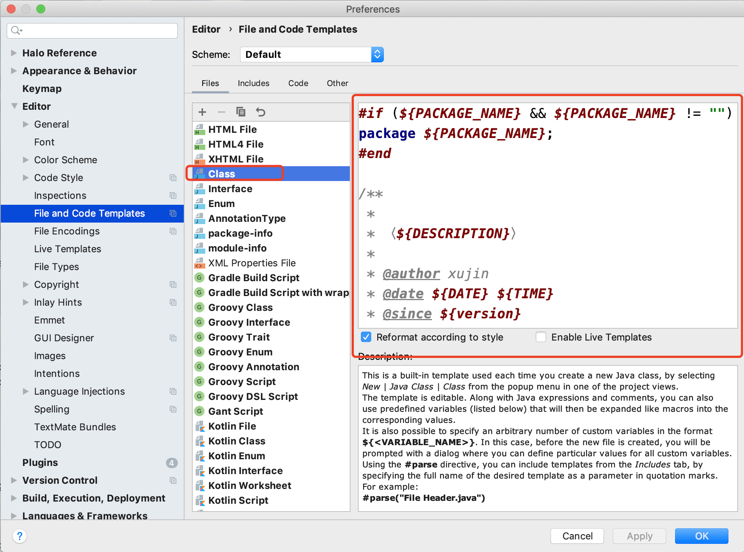Select TextMate Bundles settings
The width and height of the screenshot is (744, 552).
[x=75, y=427]
